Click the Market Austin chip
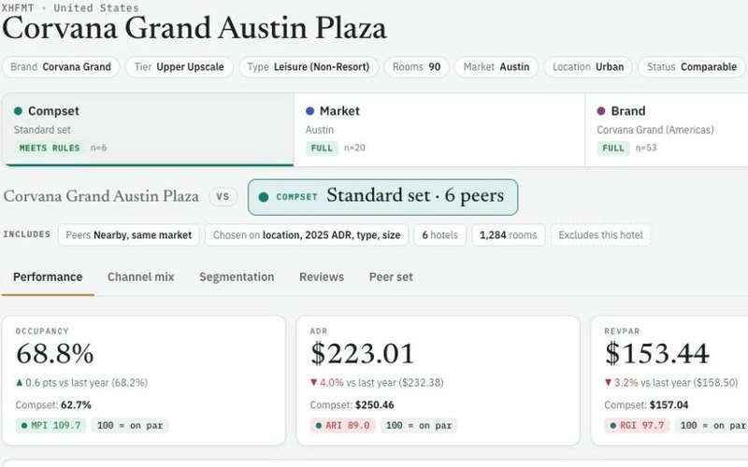748x467 pixels. point(496,66)
